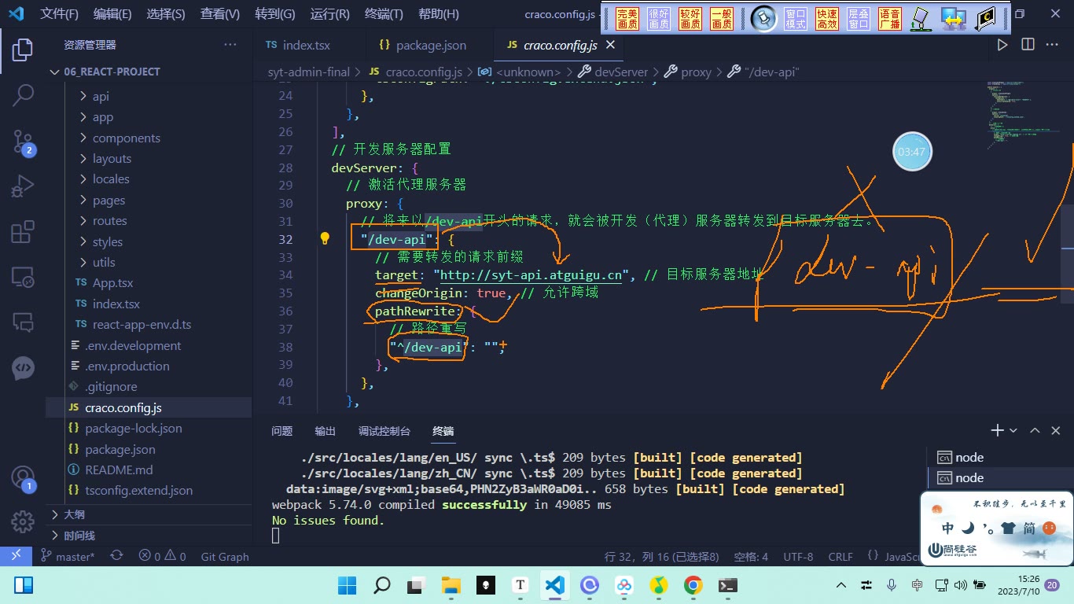Viewport: 1074px width, 604px height.
Task: Click the pushpin icon in floating toolbar
Action: pyautogui.click(x=763, y=18)
